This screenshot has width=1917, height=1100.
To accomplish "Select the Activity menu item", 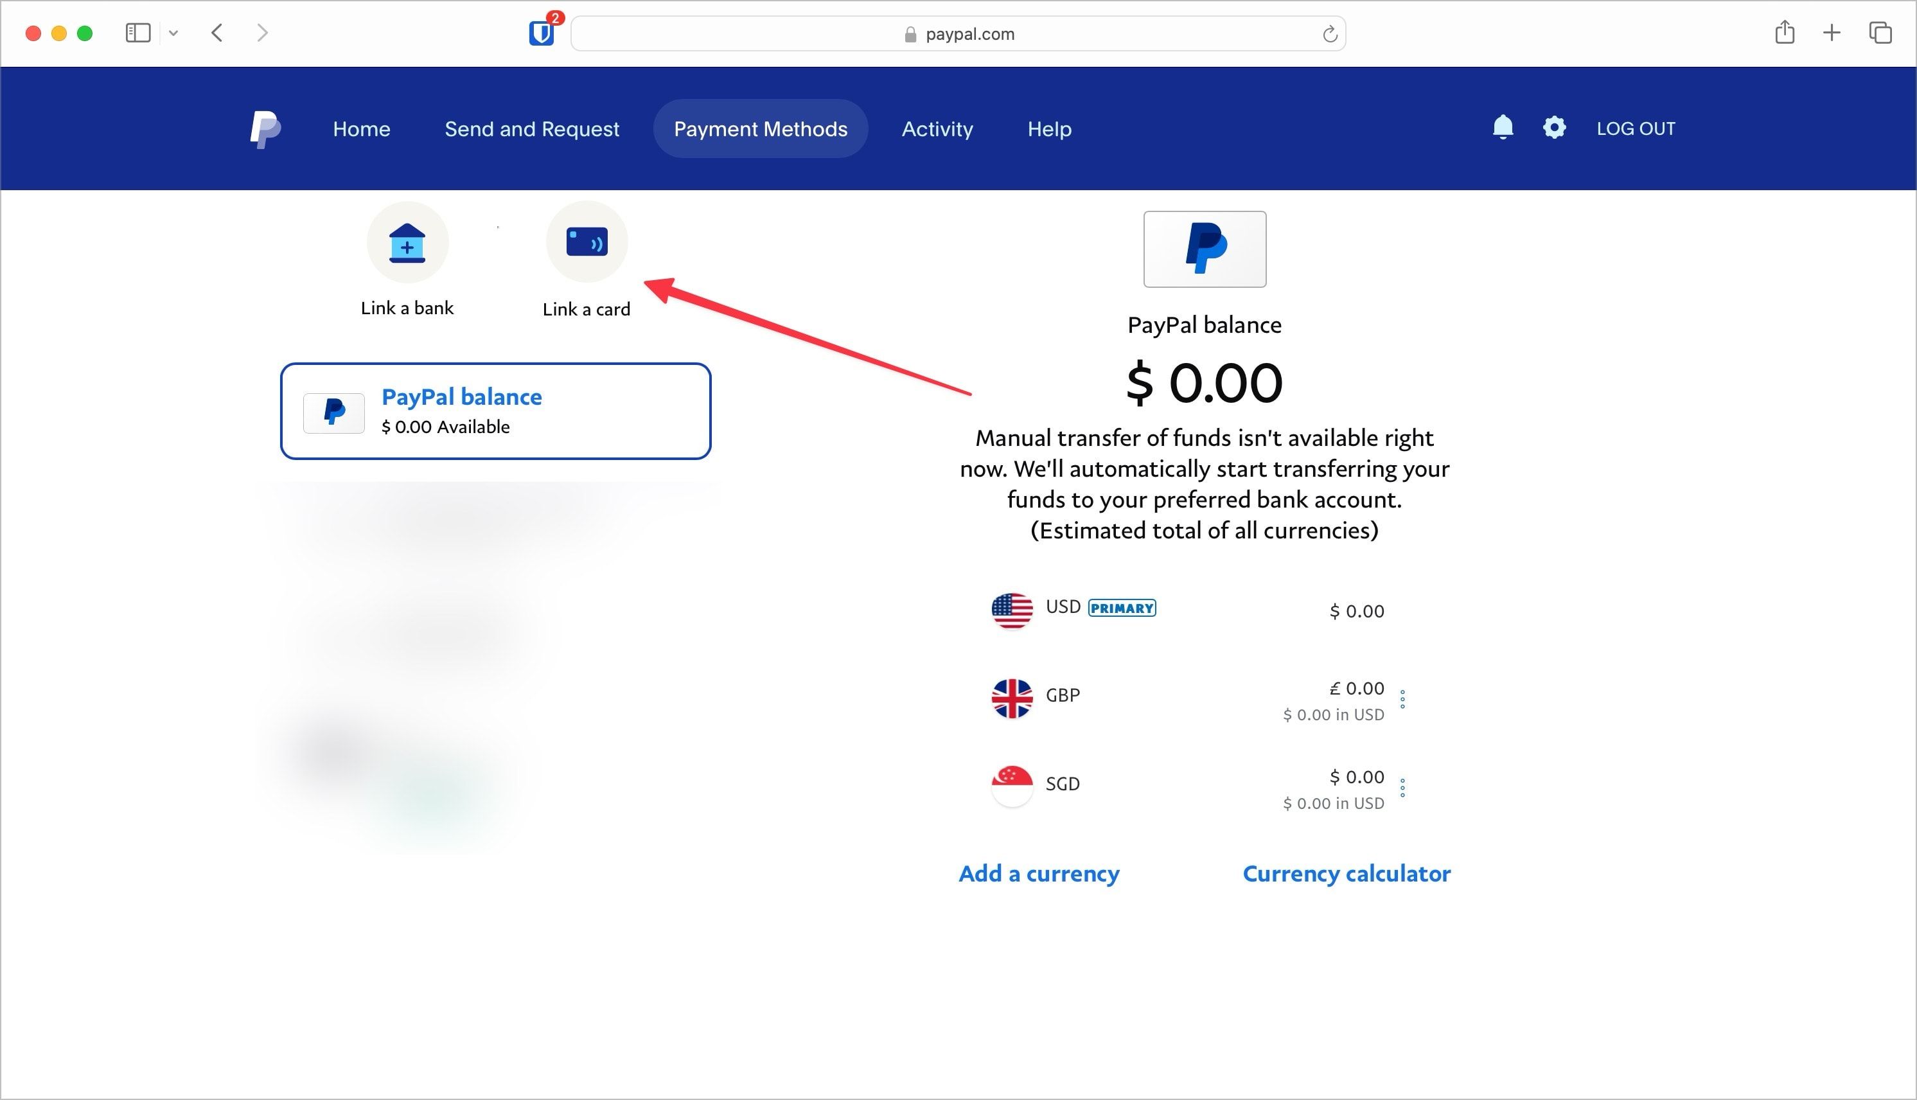I will click(937, 128).
